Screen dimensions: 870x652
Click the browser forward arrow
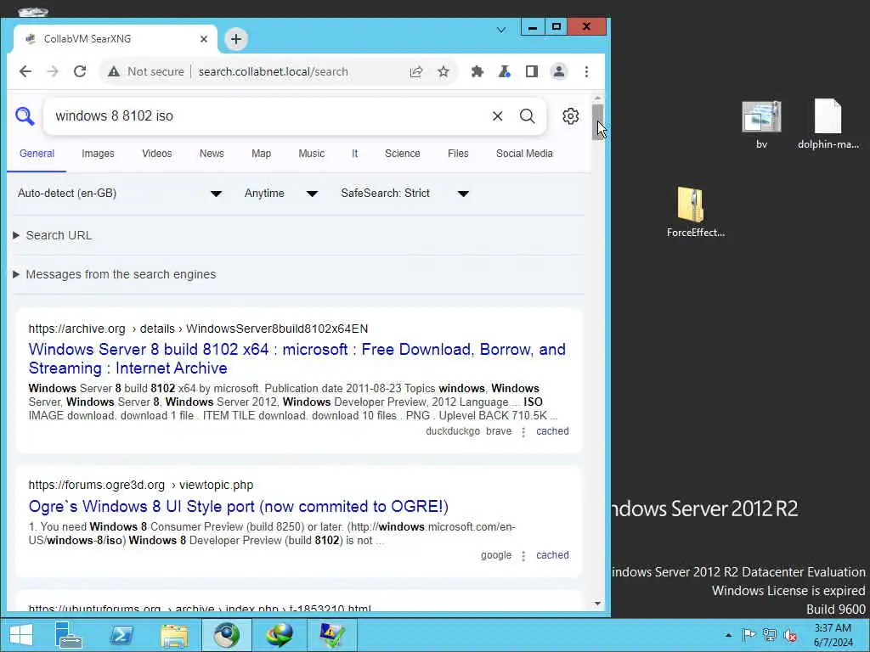pyautogui.click(x=53, y=71)
